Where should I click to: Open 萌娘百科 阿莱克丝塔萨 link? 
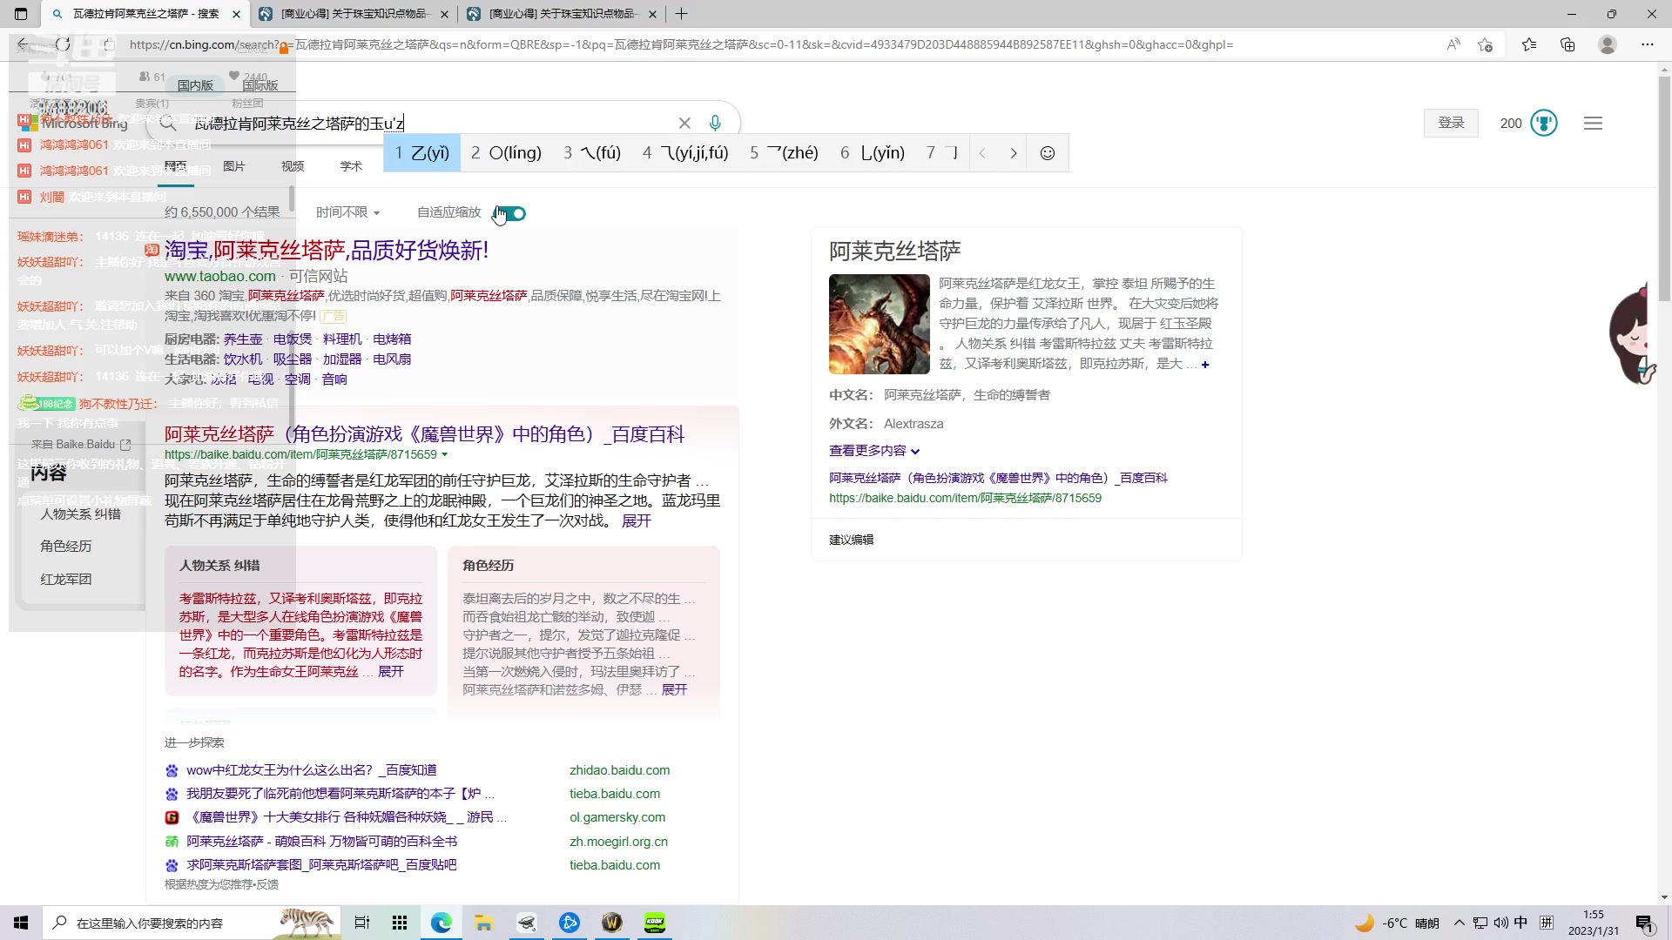321,842
